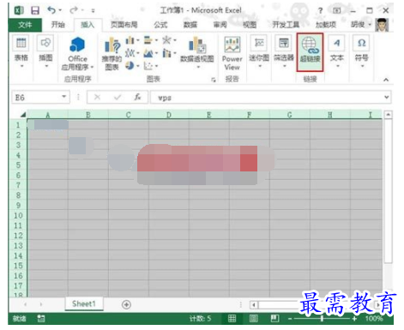Click the user profile picture
Screen dimensions: 404x330
[x=382, y=25]
